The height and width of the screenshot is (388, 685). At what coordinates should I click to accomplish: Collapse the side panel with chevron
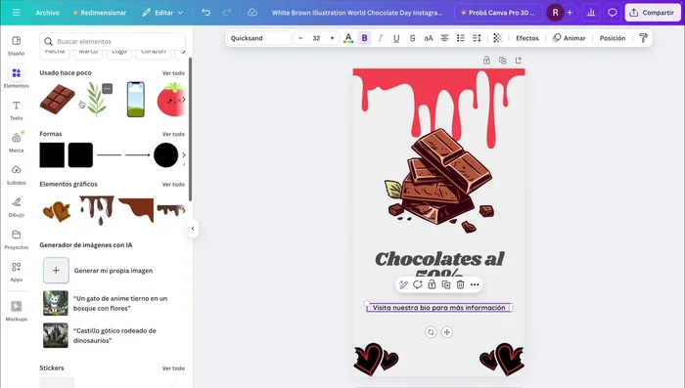193,229
